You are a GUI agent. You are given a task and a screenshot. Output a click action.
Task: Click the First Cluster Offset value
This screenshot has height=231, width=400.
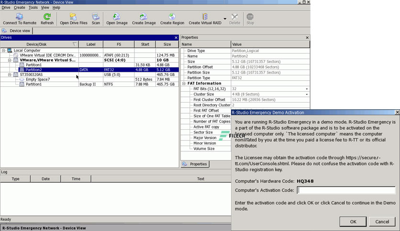(x=254, y=100)
